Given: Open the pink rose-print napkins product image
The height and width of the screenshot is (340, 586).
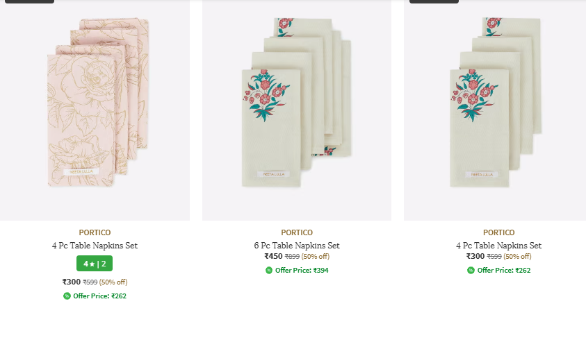Looking at the screenshot, I should pos(95,110).
